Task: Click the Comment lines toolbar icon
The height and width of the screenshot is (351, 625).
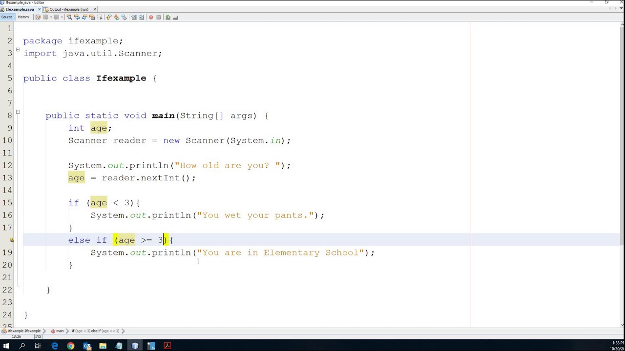Action: [x=168, y=17]
